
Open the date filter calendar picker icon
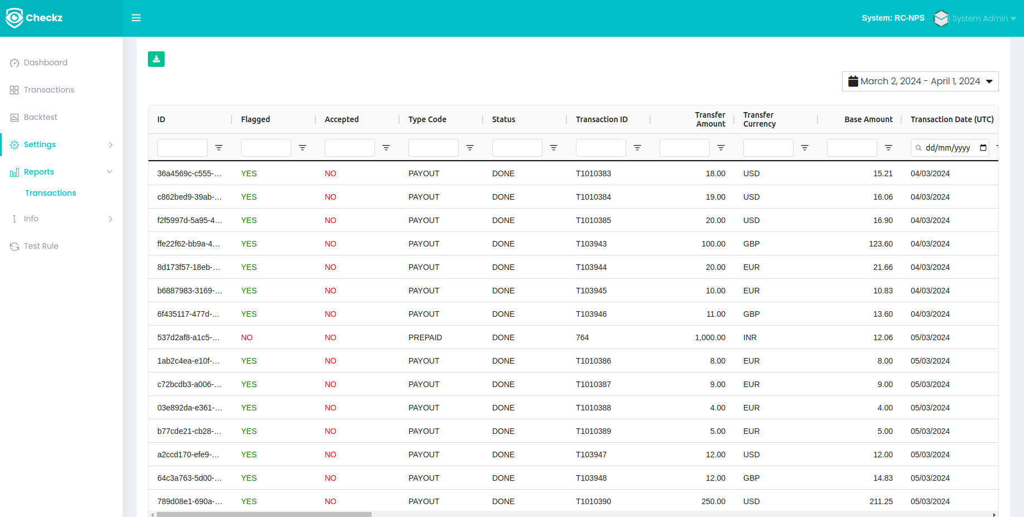coord(983,148)
